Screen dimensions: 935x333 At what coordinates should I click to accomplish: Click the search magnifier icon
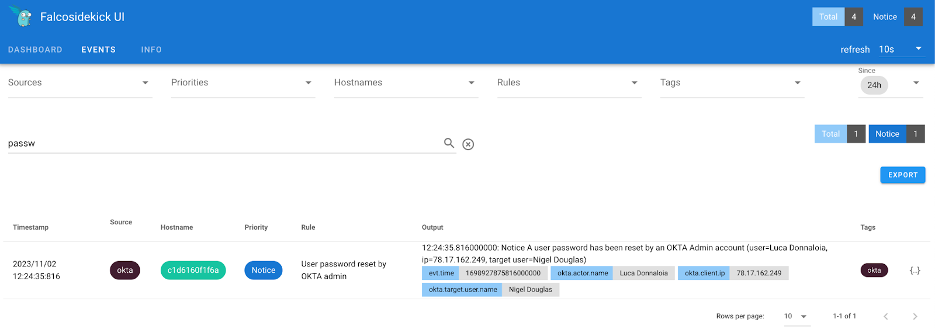[x=449, y=143]
